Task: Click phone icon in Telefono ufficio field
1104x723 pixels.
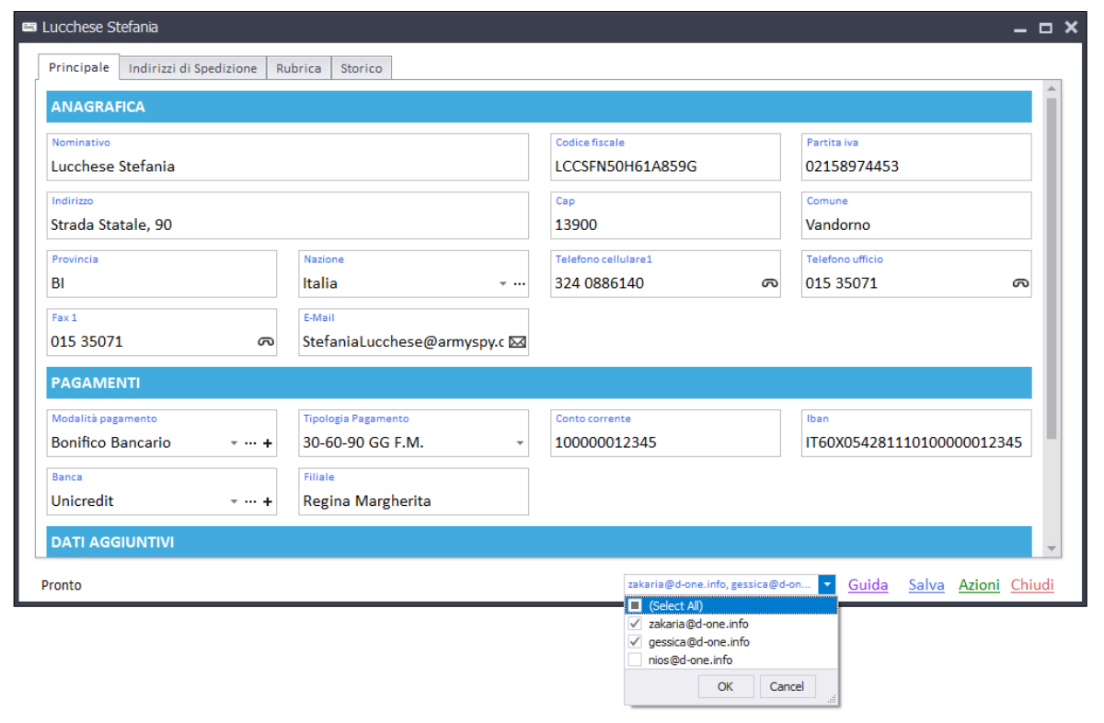Action: pos(1019,283)
